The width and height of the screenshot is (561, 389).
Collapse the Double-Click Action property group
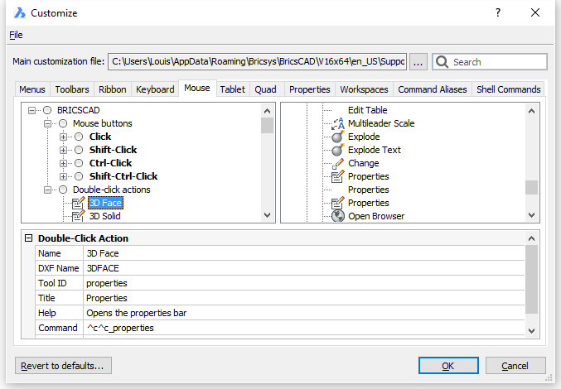point(29,238)
